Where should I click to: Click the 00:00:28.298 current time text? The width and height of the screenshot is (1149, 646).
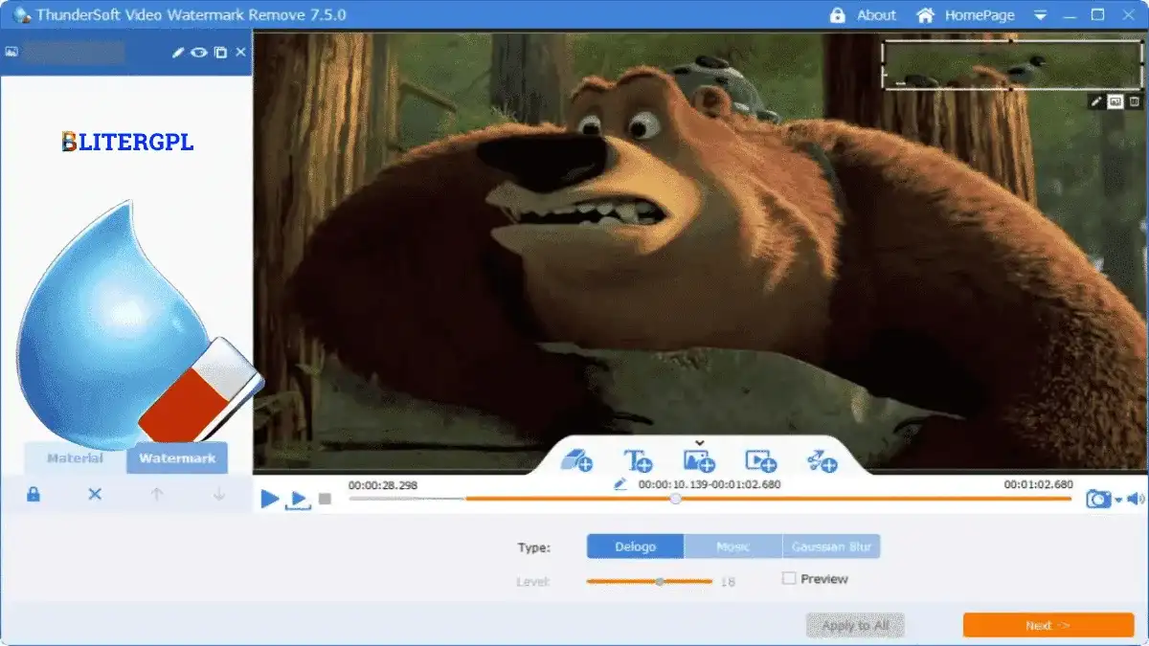[x=383, y=485]
